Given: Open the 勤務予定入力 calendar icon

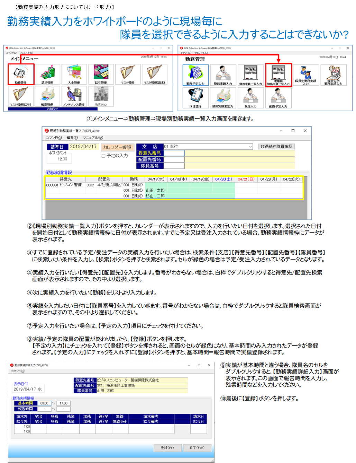Looking at the screenshot, I should (x=195, y=75).
